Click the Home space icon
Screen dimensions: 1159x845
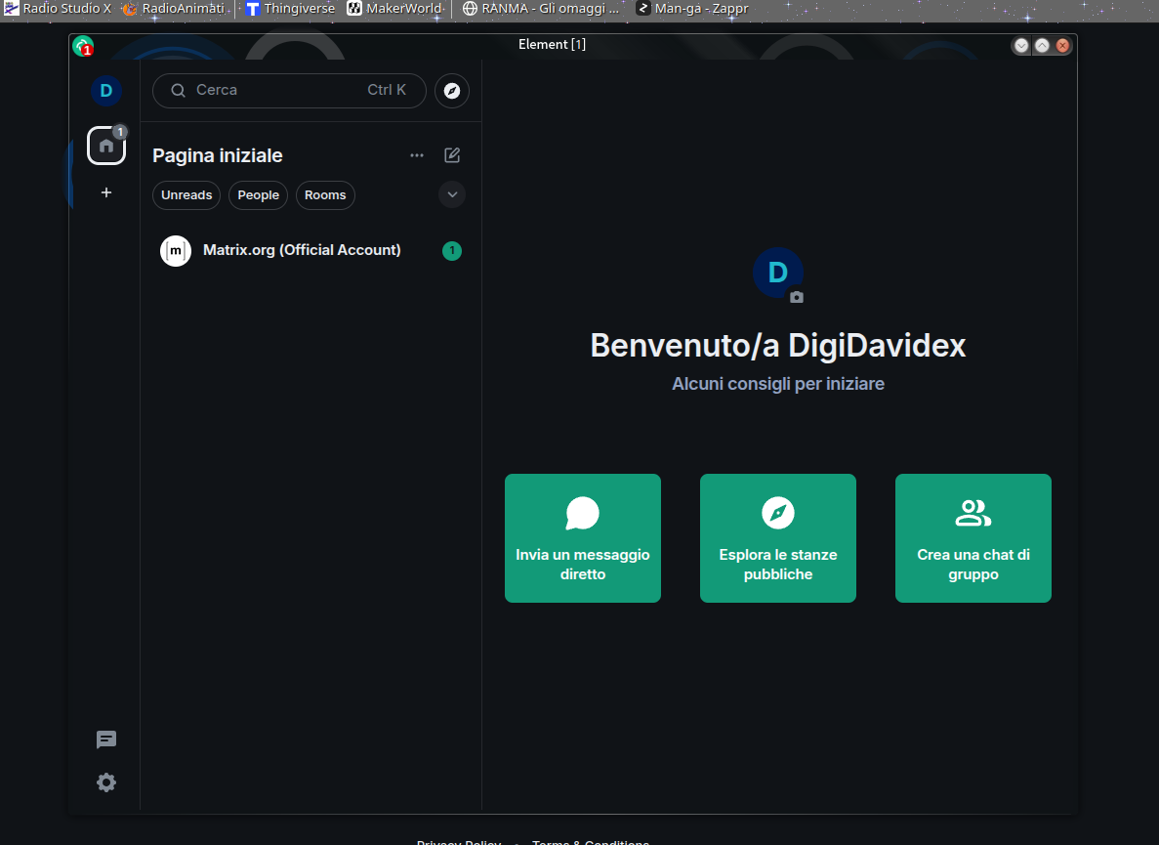click(x=106, y=146)
